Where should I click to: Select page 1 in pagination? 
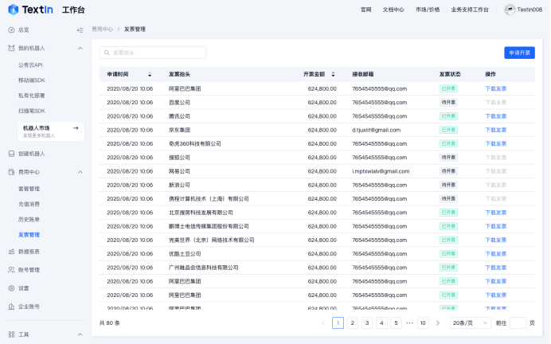coord(338,323)
